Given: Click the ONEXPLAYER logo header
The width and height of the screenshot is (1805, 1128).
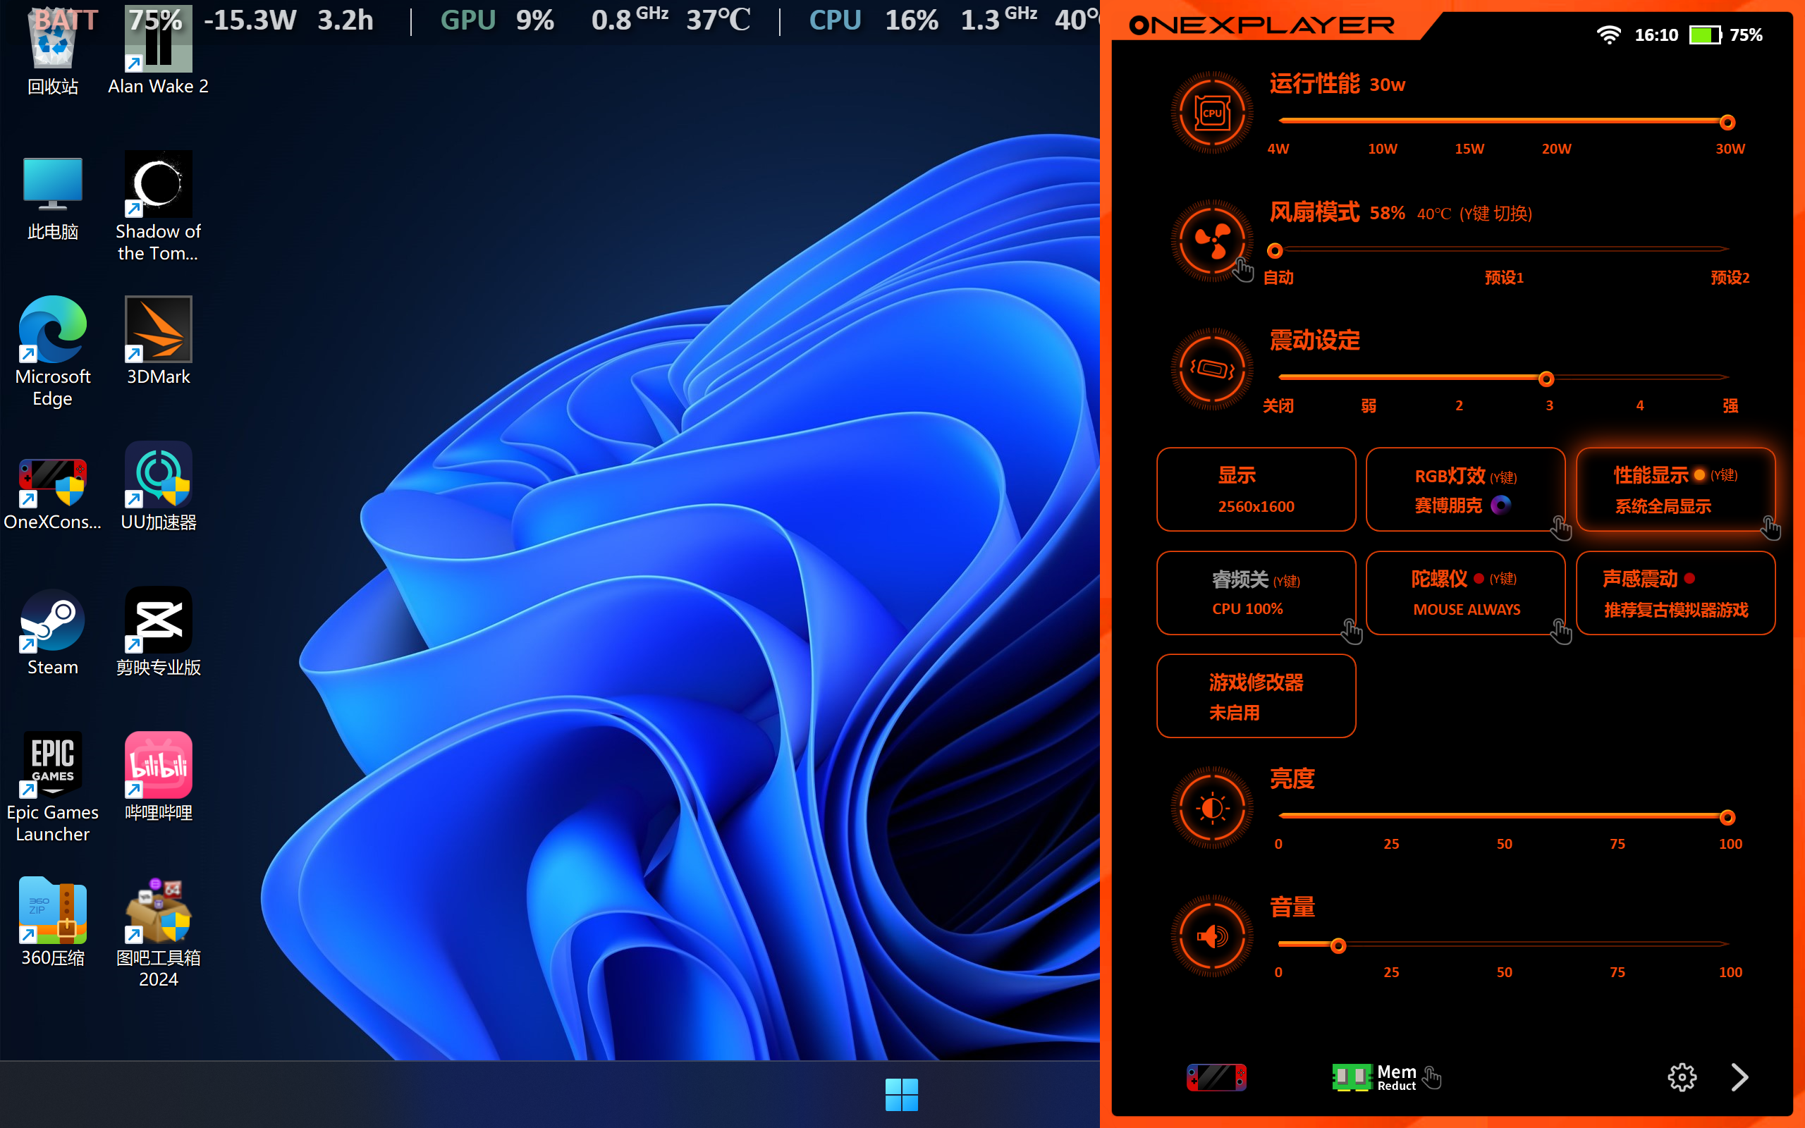Looking at the screenshot, I should pos(1261,25).
